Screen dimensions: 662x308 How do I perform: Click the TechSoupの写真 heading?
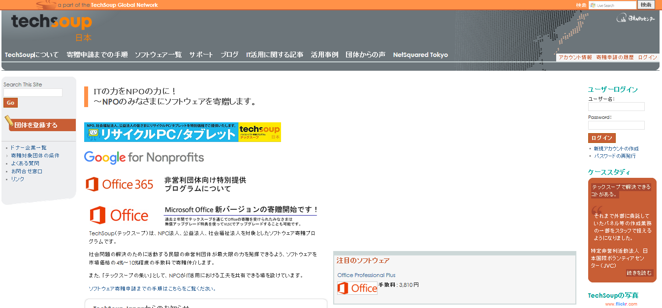click(x=613, y=295)
